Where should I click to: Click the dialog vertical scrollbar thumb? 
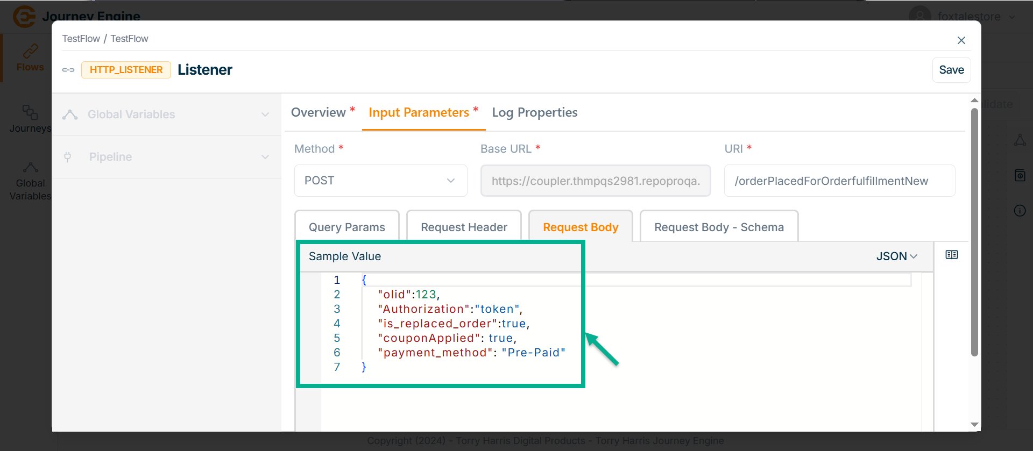[x=974, y=231]
